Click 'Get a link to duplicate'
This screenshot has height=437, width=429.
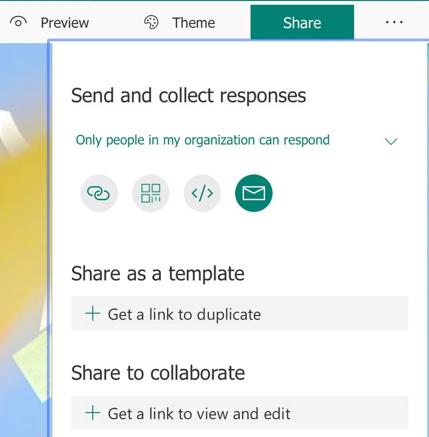(184, 314)
